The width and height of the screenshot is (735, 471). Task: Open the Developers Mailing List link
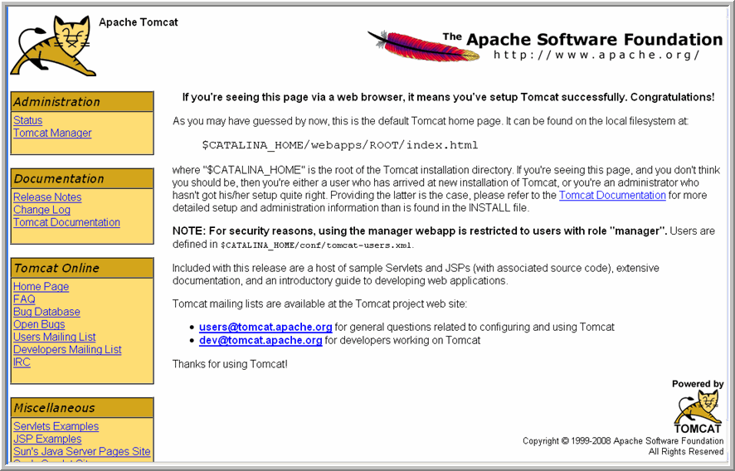[67, 349]
